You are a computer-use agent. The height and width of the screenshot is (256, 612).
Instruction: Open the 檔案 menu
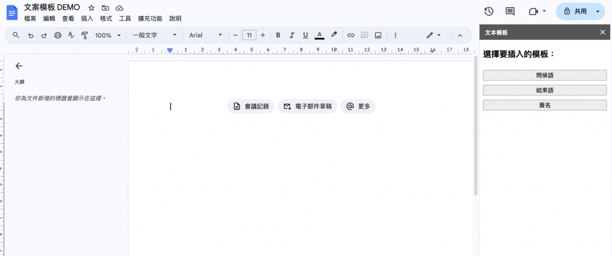(x=30, y=18)
